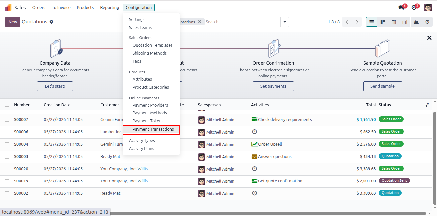Expand the search options dropdown arrow
Image resolution: width=437 pixels, height=216 pixels.
point(285,22)
